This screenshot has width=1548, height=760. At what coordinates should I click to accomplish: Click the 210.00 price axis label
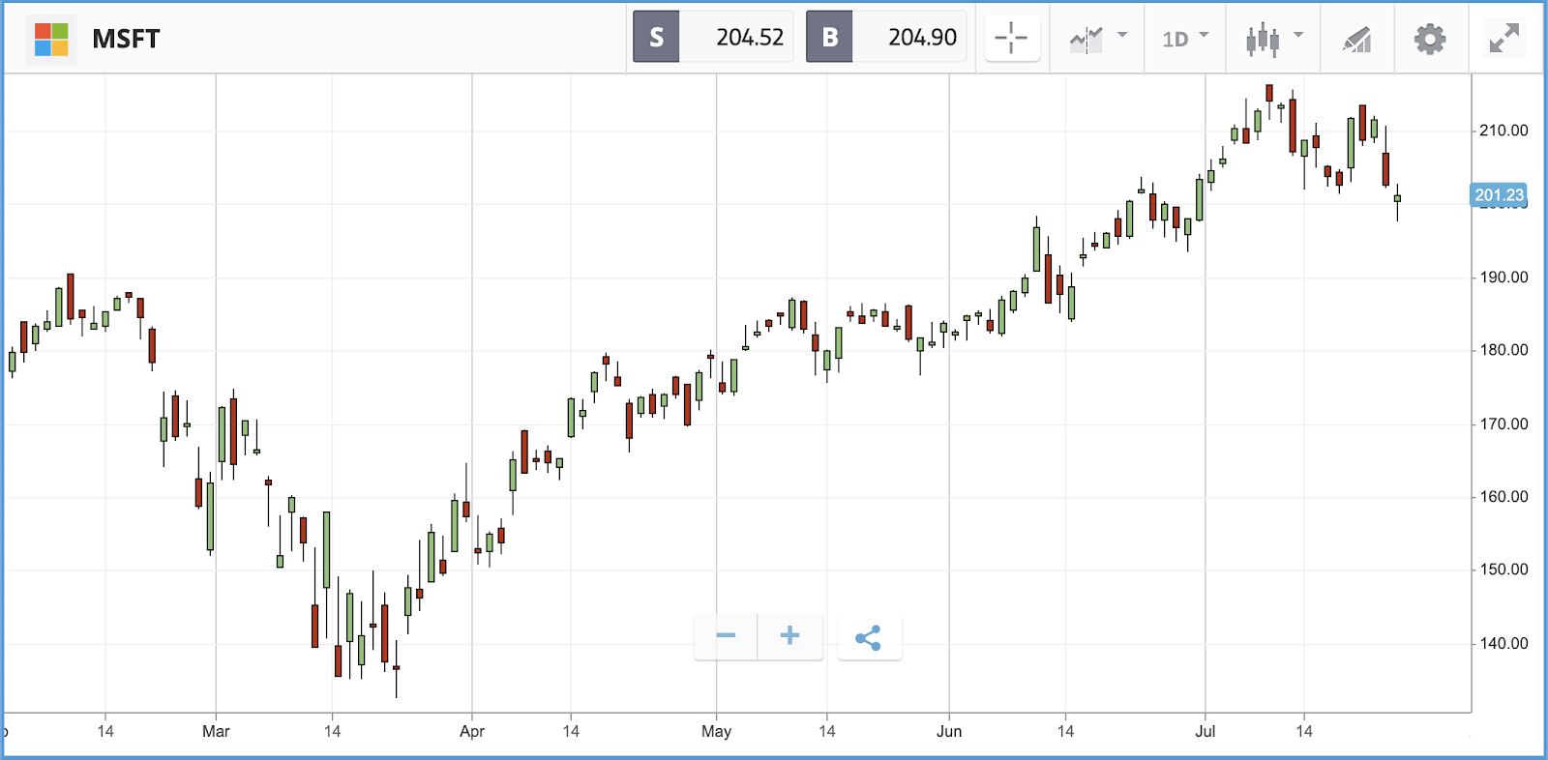tap(1503, 131)
